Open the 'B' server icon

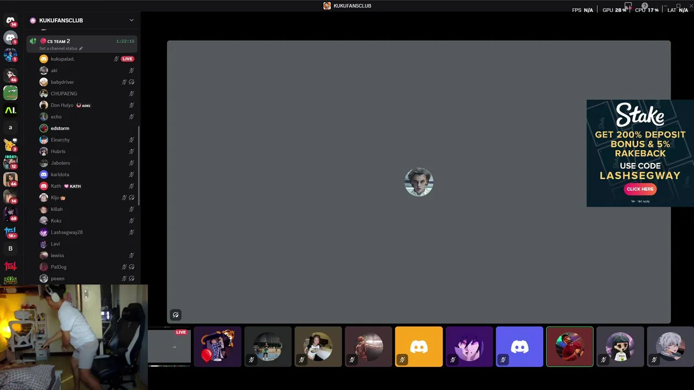click(x=10, y=249)
